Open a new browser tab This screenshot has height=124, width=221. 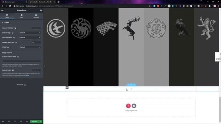tap(58, 2)
